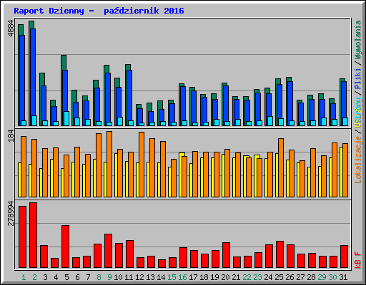Select day '11' on the x-axis
The height and width of the screenshot is (285, 366).
(x=129, y=277)
